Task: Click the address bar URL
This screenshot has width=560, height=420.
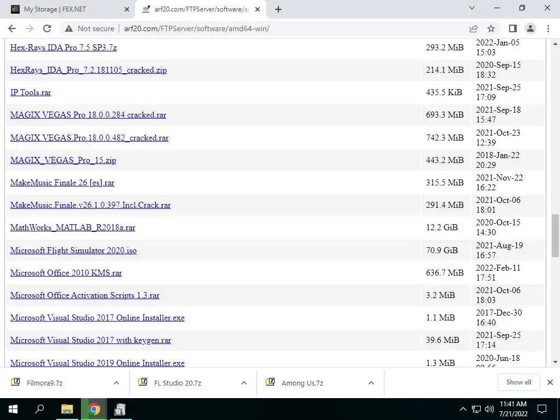Action: [x=197, y=28]
